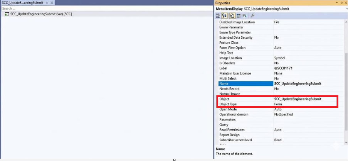Click the menu item icon in designer tree

pos(7,14)
